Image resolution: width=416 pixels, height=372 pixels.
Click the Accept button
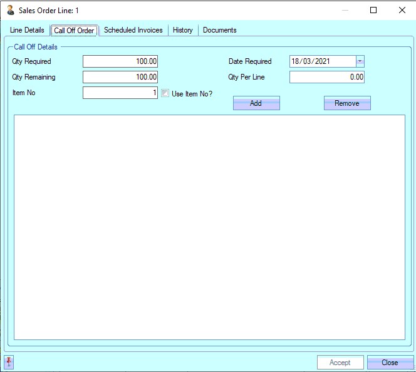pos(340,363)
